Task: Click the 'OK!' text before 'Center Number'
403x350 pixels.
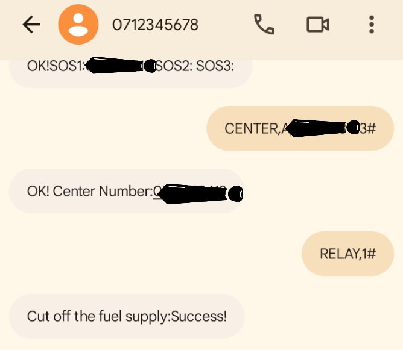Action: pos(38,192)
